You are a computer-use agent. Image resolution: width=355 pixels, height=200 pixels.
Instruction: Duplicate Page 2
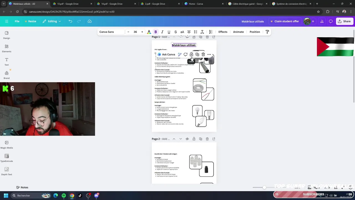tap(201, 139)
